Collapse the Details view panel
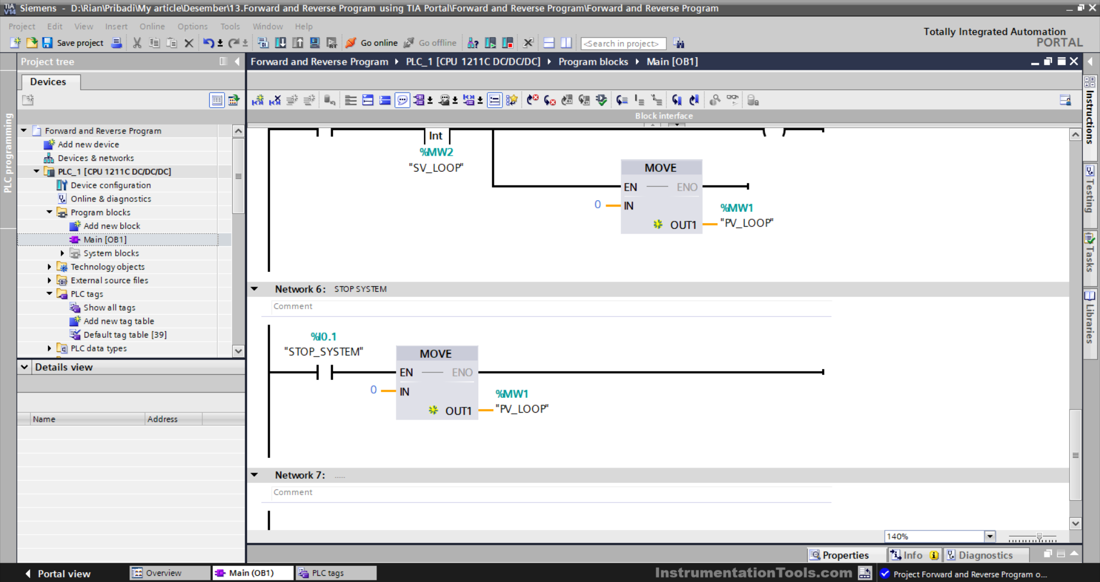This screenshot has width=1100, height=582. [x=25, y=367]
